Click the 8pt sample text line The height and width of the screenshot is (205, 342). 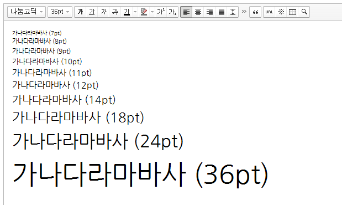point(39,41)
